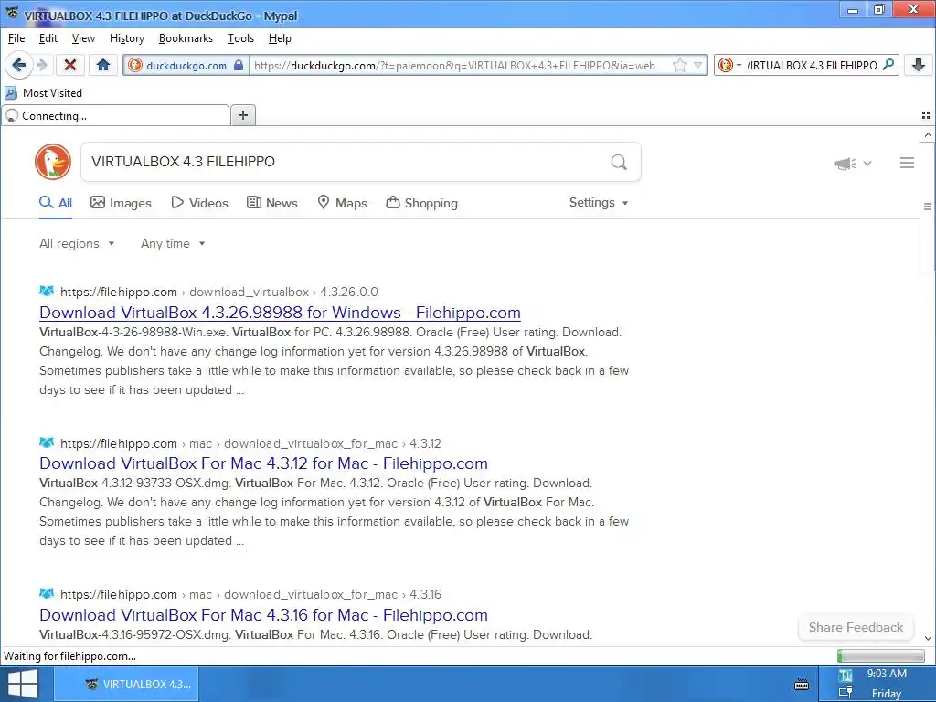Open the hamburger side menu
This screenshot has width=936, height=702.
[907, 163]
